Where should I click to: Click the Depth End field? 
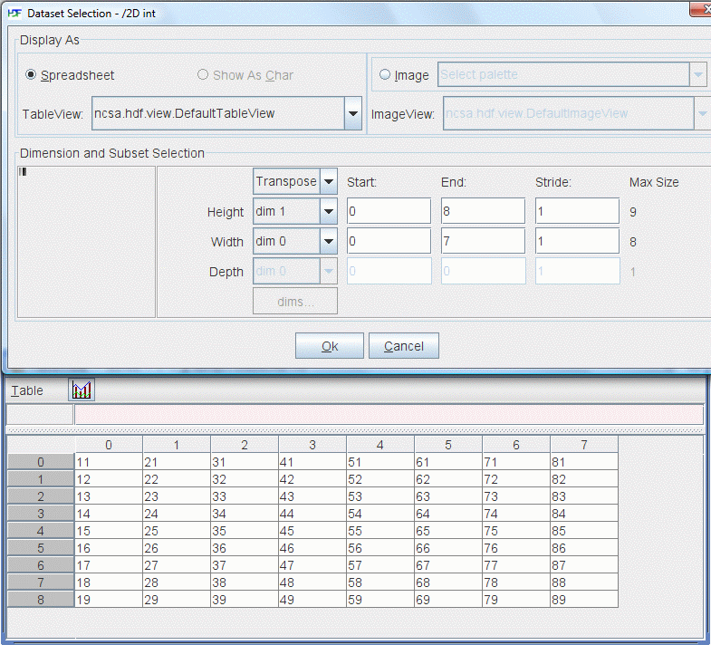click(483, 271)
